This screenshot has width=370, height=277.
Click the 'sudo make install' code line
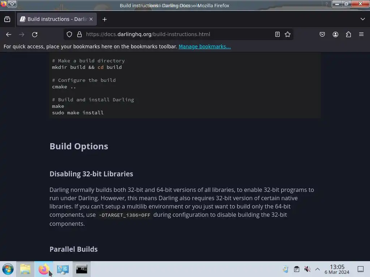[x=78, y=113]
